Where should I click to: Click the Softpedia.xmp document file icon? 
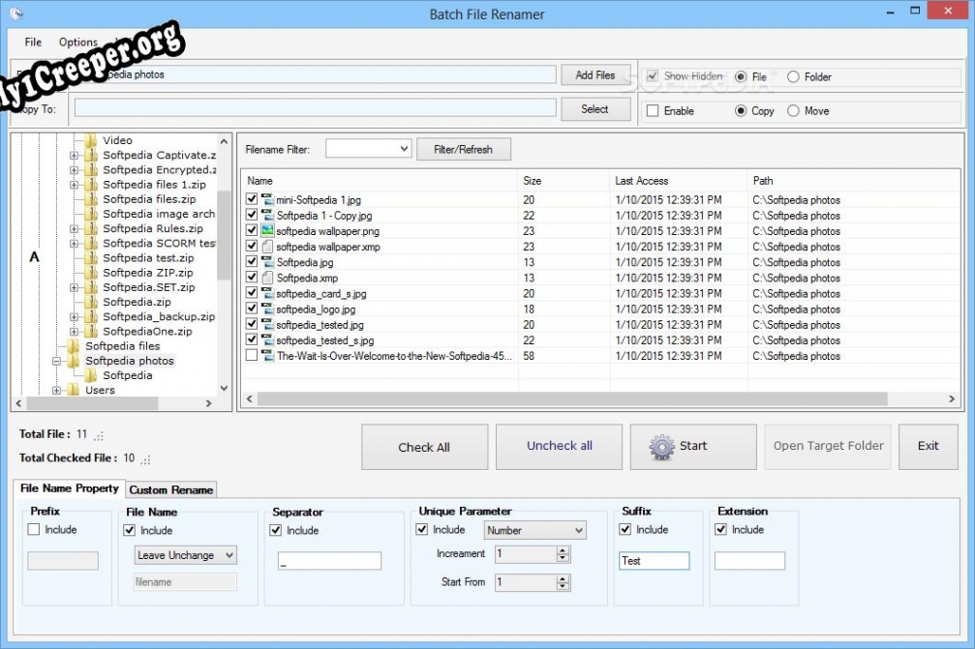(267, 278)
